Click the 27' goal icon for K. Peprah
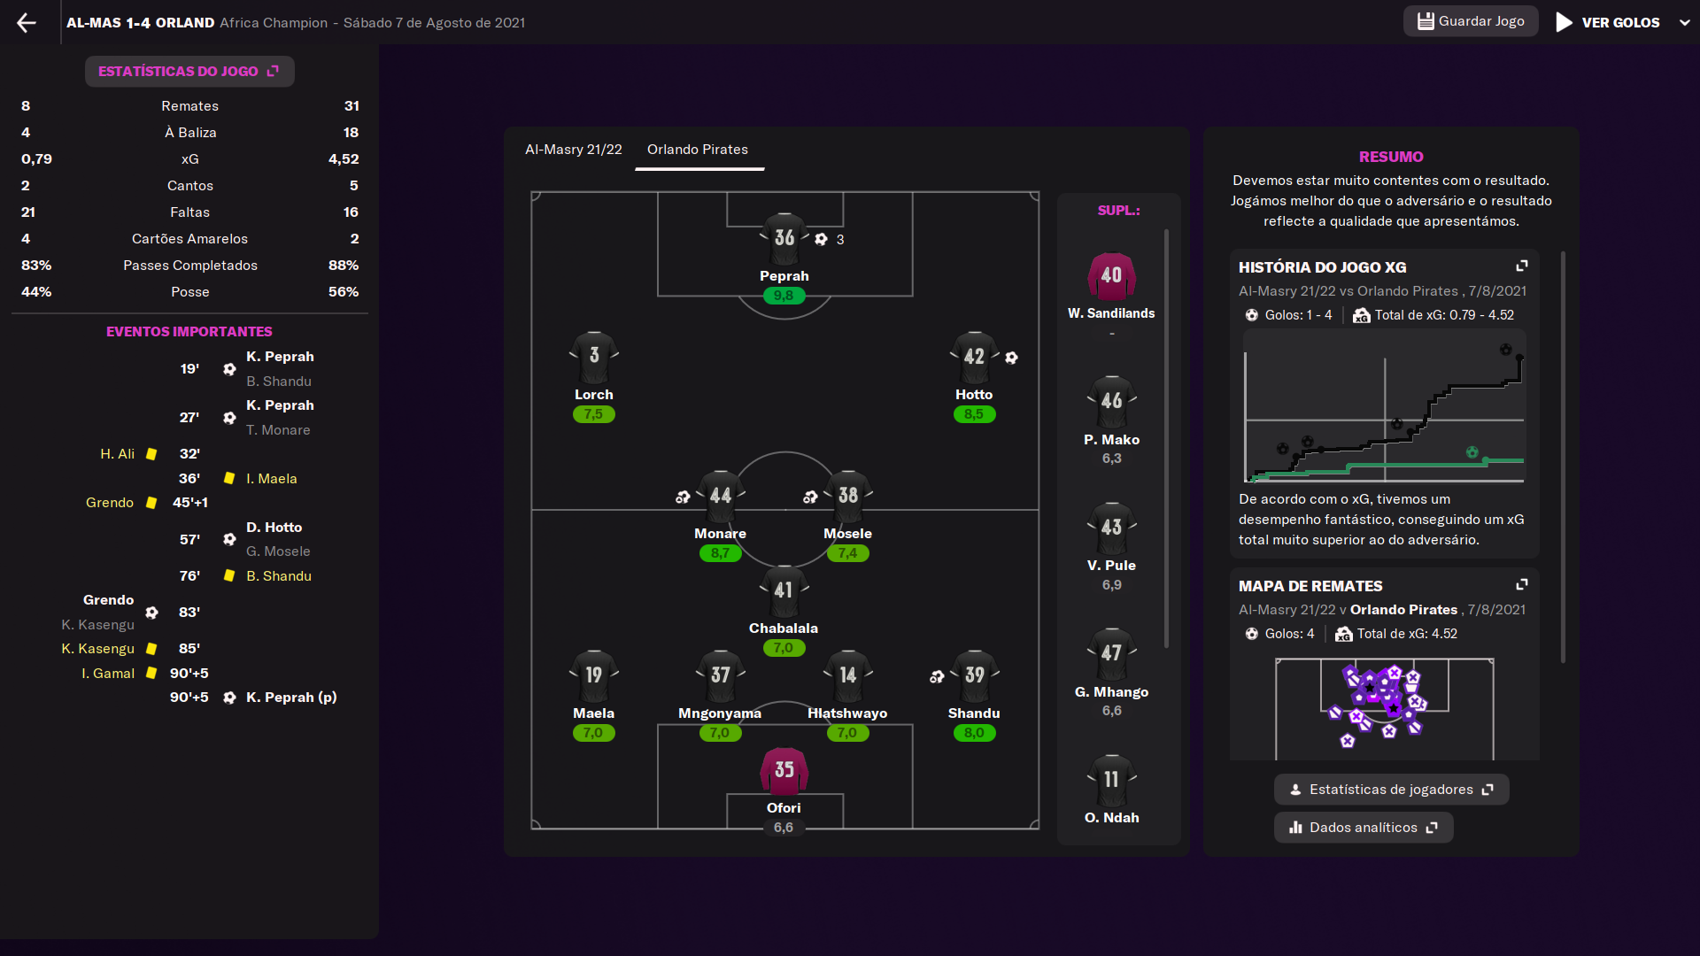 click(x=229, y=418)
